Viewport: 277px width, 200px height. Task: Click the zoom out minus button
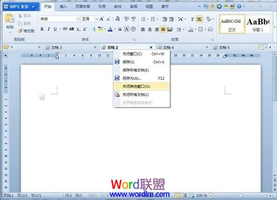click(211, 196)
